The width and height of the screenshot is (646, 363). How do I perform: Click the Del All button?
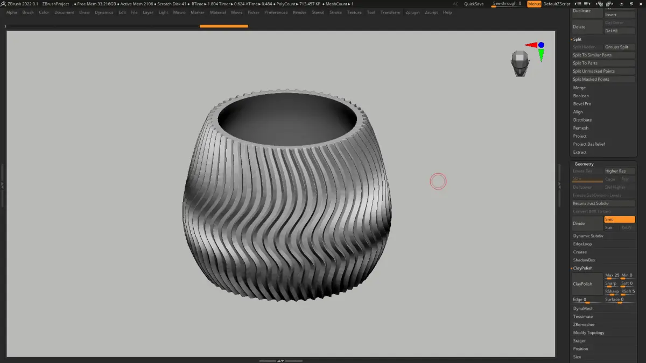click(620, 31)
